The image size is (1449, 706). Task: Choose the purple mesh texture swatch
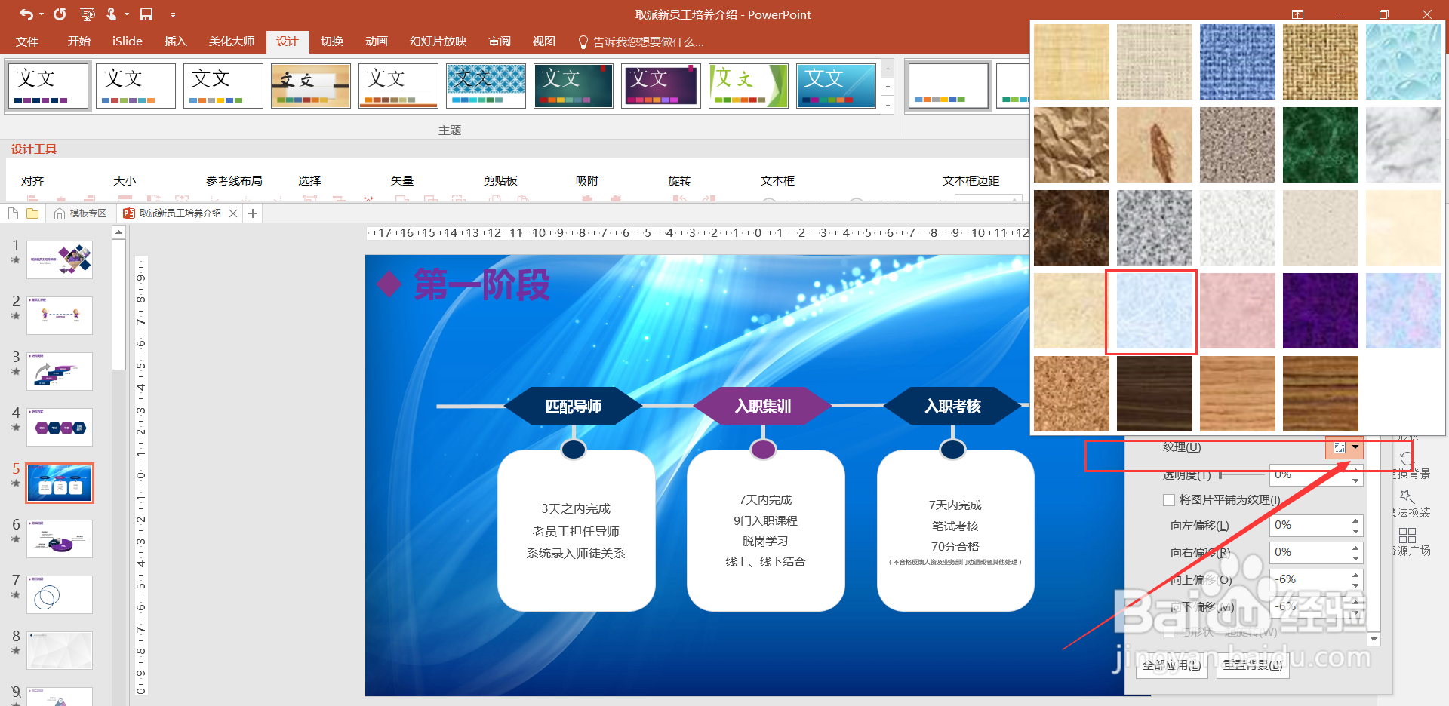pos(1321,311)
